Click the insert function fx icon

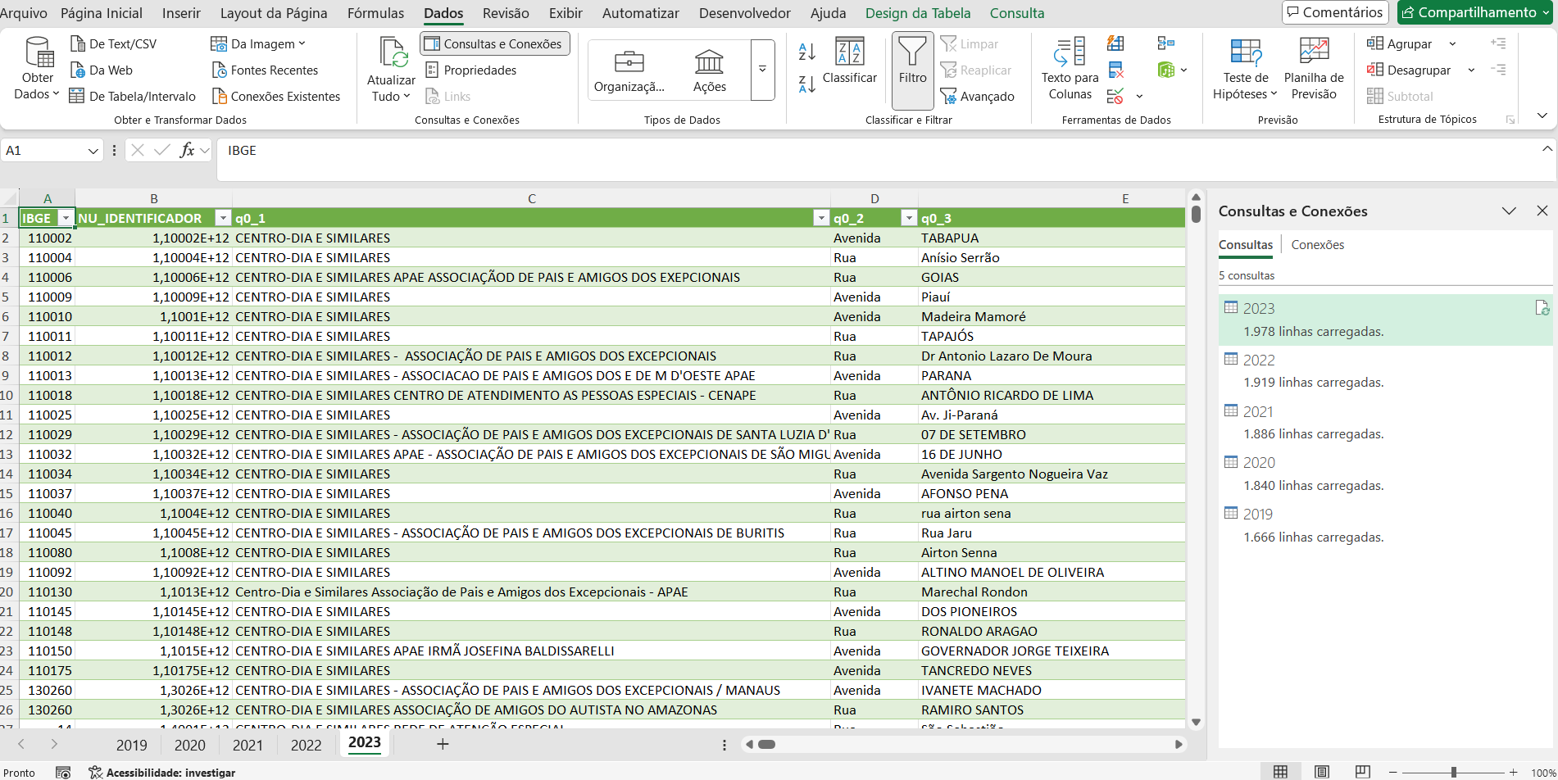point(188,150)
